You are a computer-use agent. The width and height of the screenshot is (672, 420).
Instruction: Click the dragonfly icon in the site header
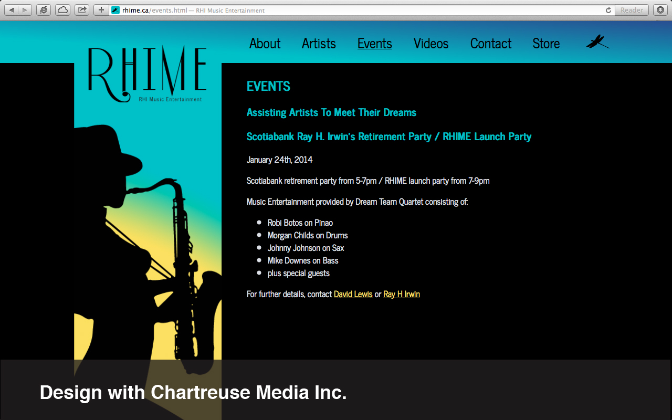click(x=597, y=42)
